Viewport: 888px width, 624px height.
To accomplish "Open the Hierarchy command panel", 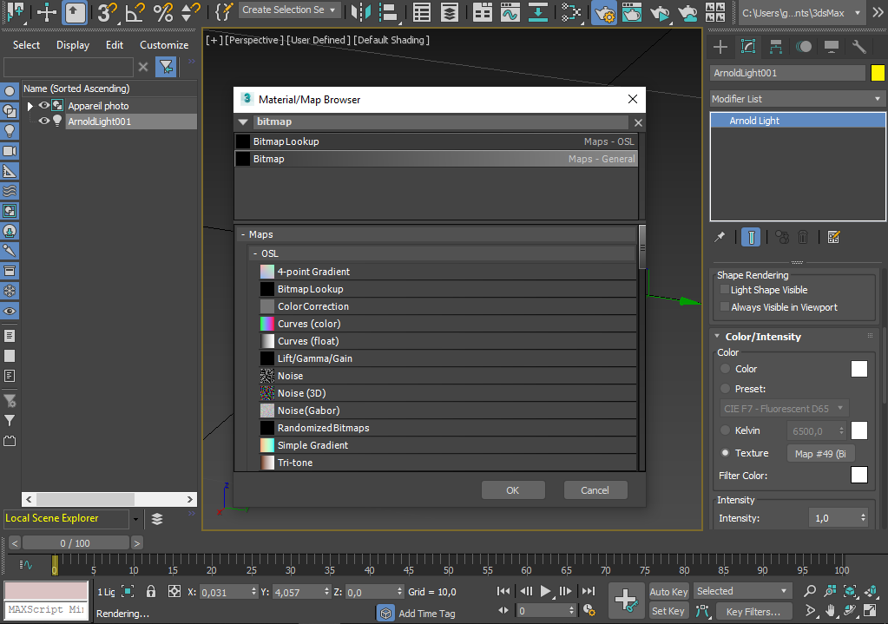I will coord(776,47).
